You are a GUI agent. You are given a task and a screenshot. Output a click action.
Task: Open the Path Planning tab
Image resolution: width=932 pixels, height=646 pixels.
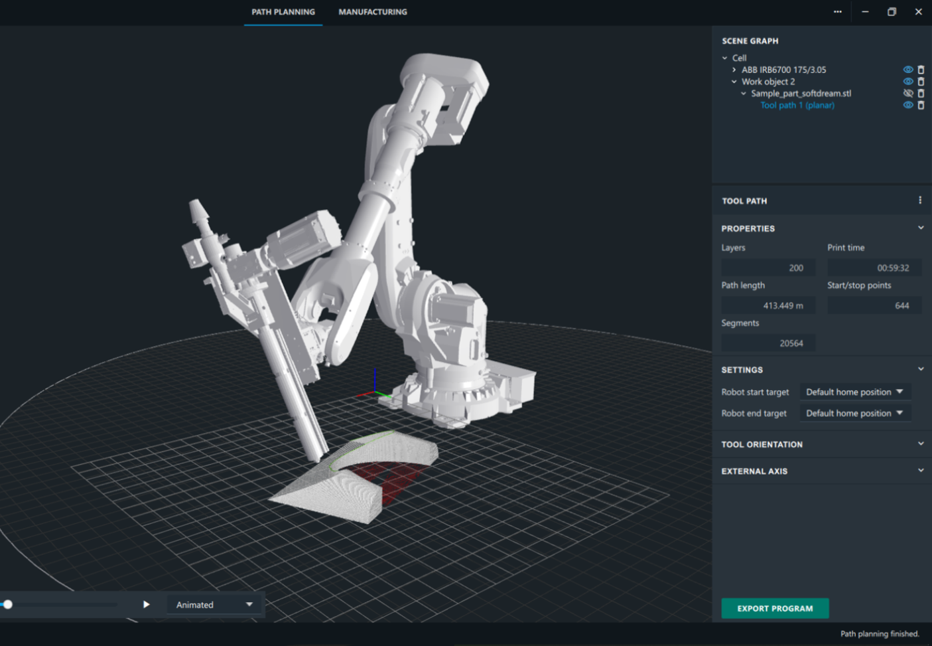pyautogui.click(x=283, y=12)
